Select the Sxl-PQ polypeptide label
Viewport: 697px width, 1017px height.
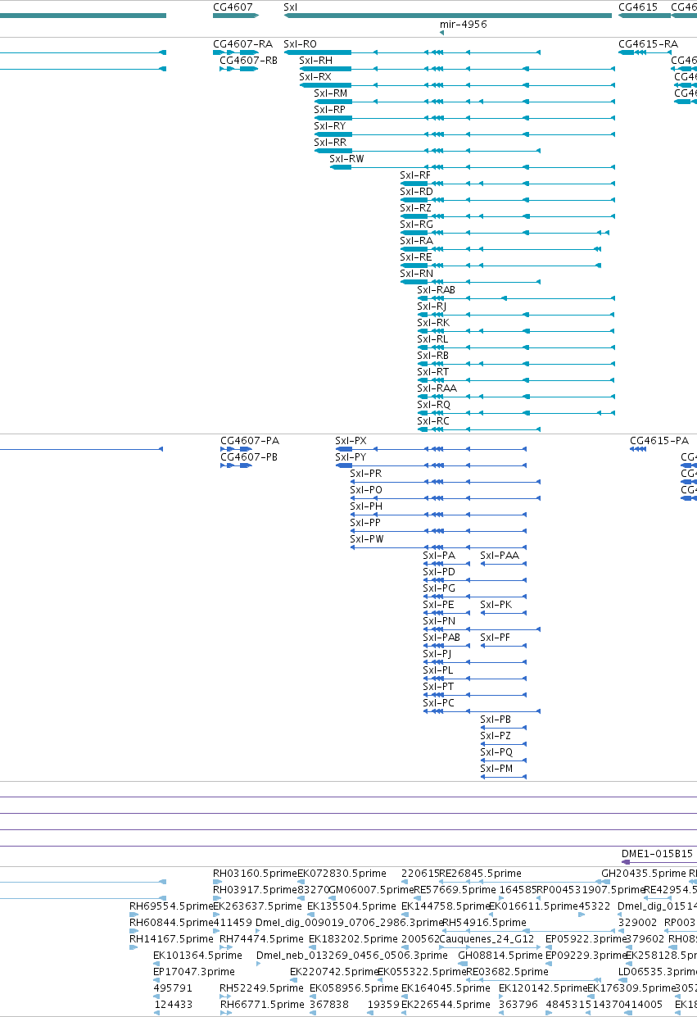[x=496, y=752]
